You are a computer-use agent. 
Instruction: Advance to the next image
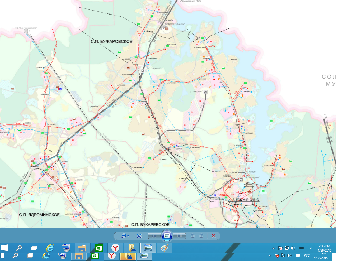click(x=180, y=236)
